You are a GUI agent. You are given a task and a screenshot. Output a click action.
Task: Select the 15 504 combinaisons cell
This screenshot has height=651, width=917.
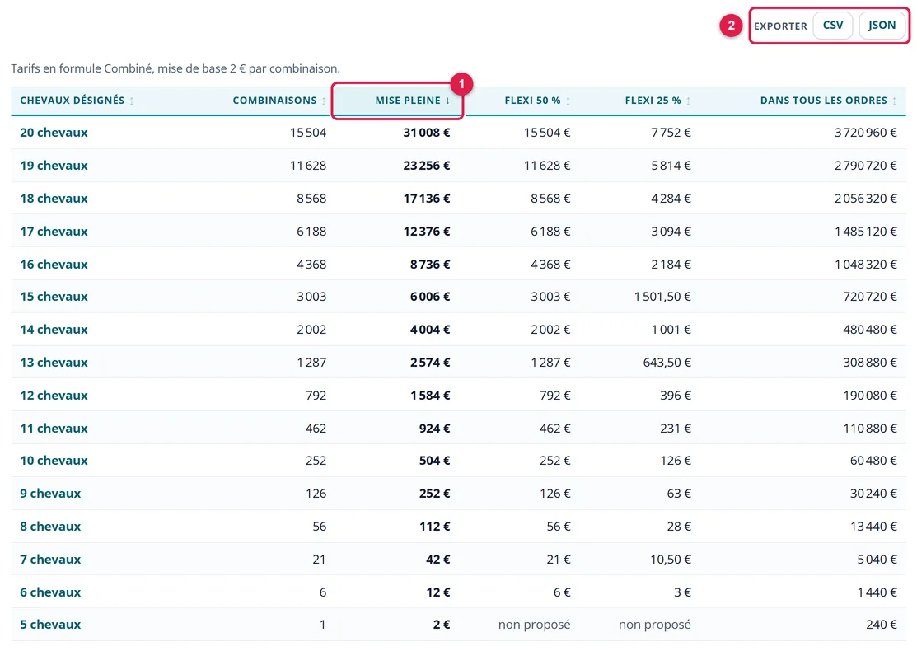point(308,133)
